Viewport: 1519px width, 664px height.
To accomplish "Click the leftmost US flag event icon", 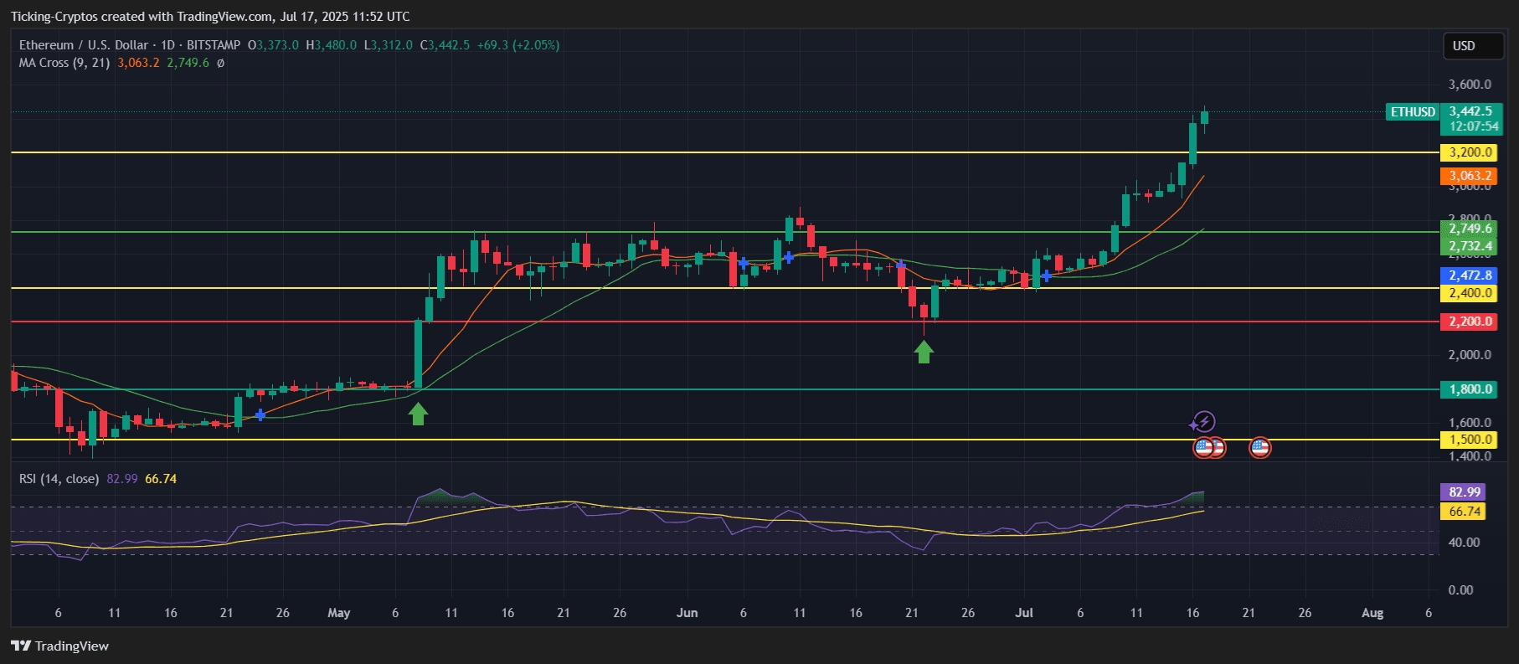I will coord(1203,448).
